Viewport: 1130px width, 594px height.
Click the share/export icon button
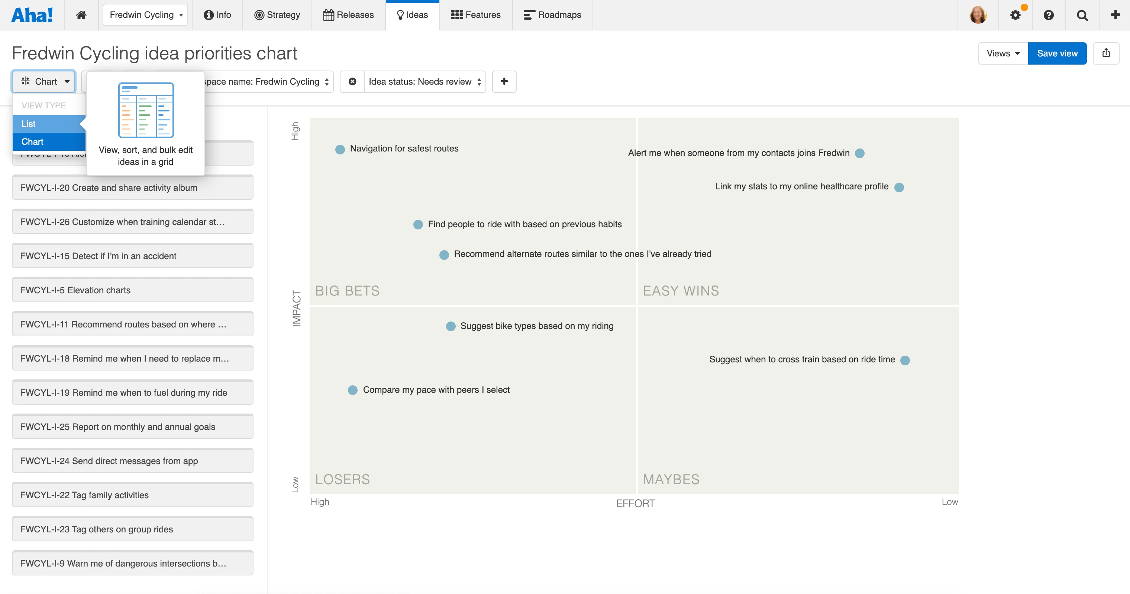click(1106, 53)
